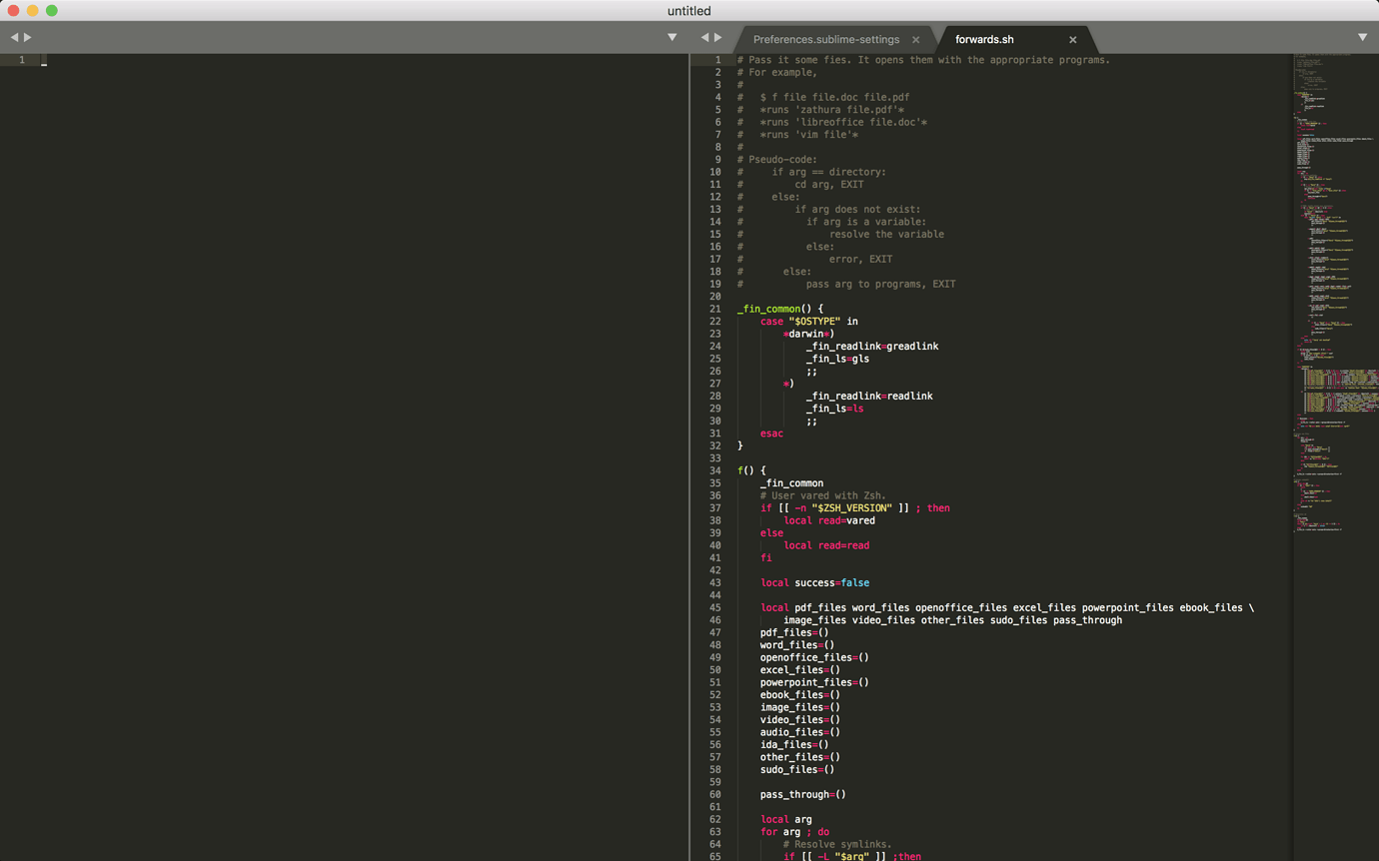Image resolution: width=1379 pixels, height=861 pixels.
Task: Click the 'case "$OSTYPE" in' line
Action: coord(809,322)
